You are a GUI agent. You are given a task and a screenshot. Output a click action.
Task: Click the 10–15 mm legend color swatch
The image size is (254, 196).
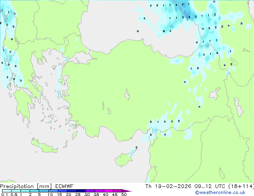point(53,191)
